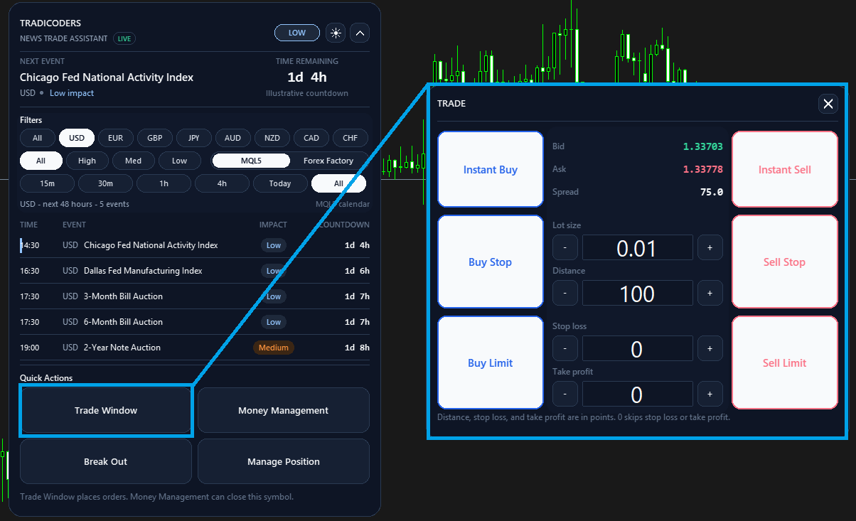Set time range filter to Today
Viewport: 856px width, 521px height.
[x=281, y=183]
